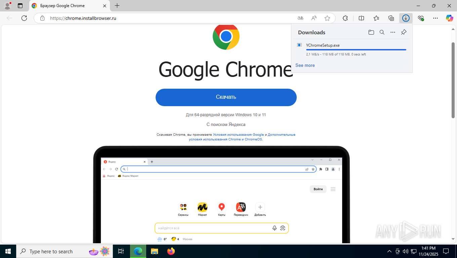Screen dimensions: 457x258
Task: Open the YChromeSetup.exe download entry
Action: coord(351,49)
